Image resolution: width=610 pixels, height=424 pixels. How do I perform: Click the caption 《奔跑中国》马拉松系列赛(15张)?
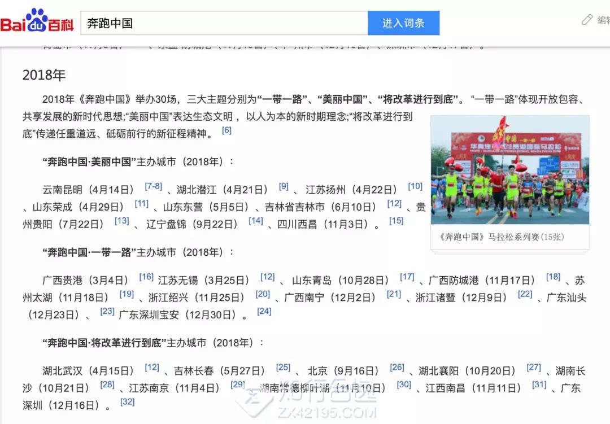501,237
